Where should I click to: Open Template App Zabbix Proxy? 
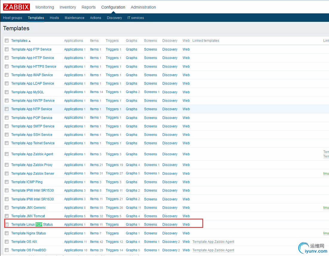32,165
